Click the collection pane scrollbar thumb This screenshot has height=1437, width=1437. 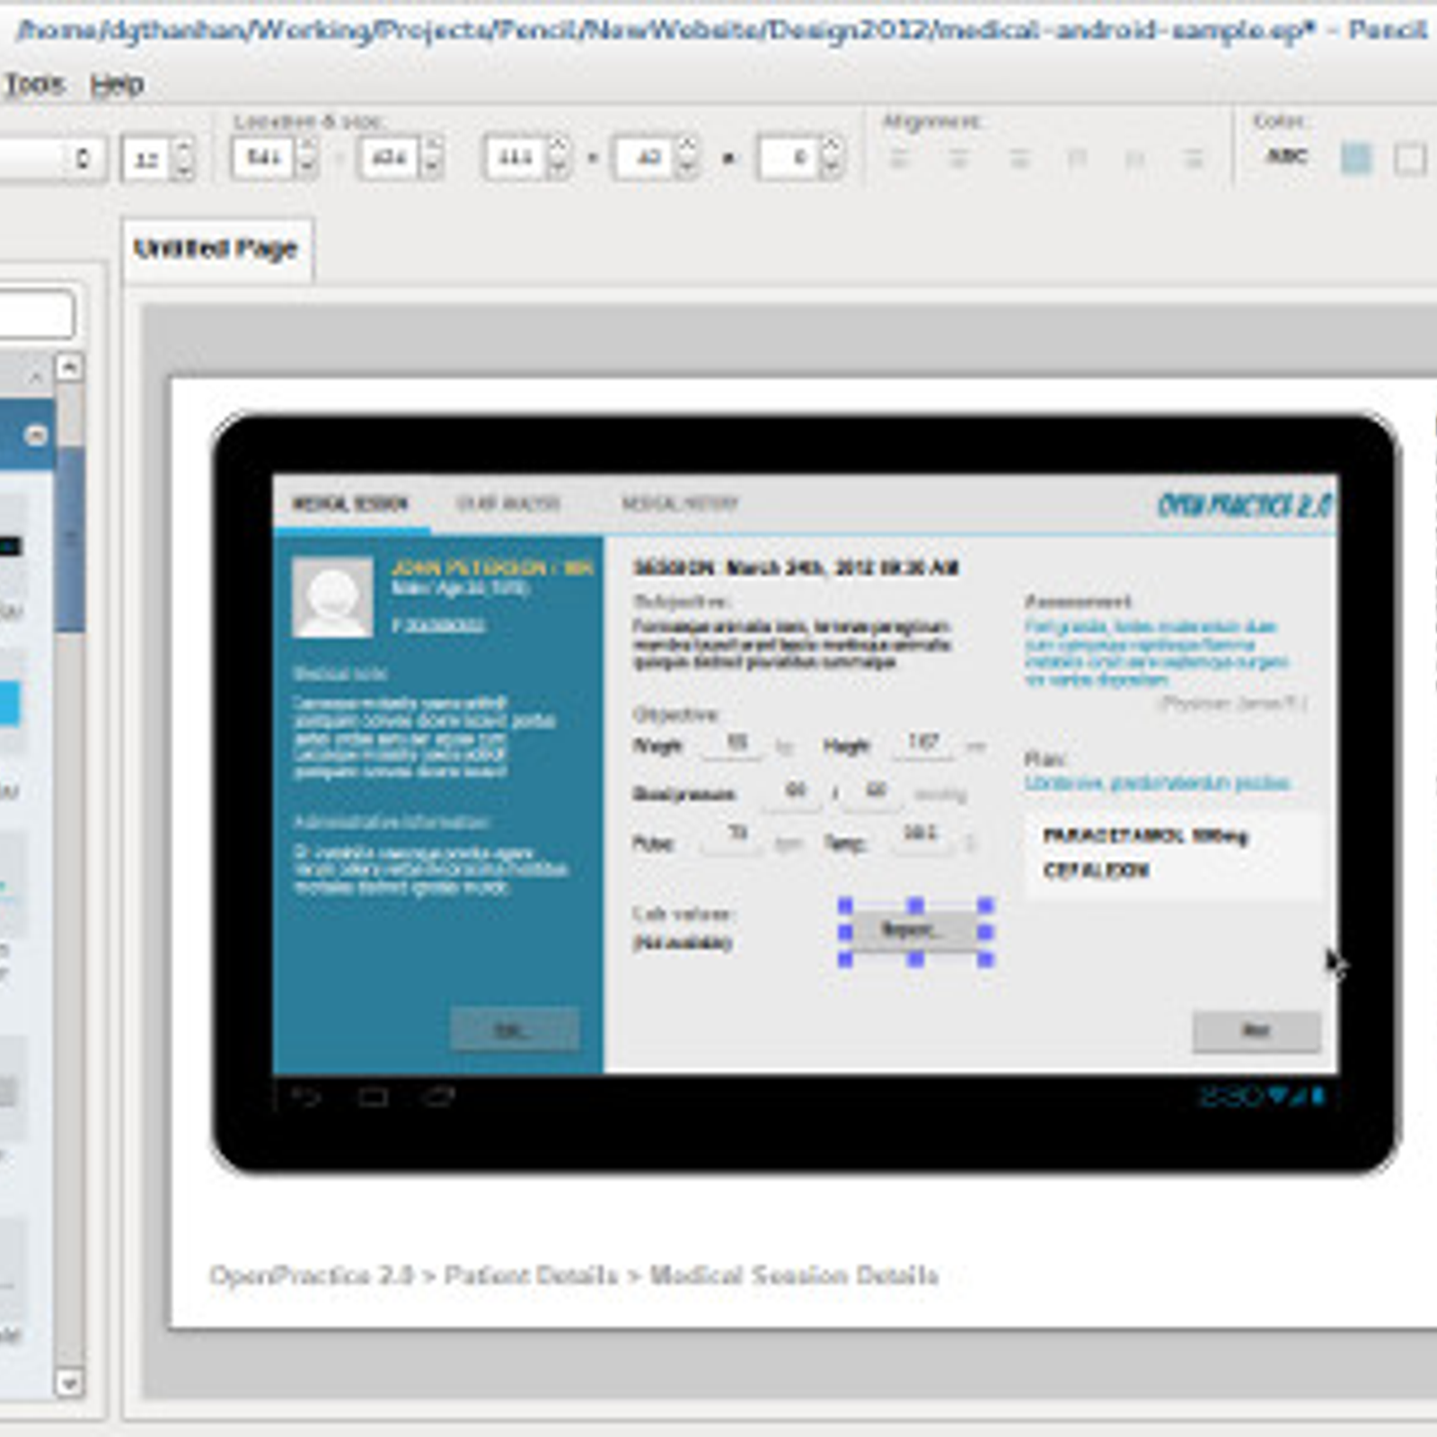pyautogui.click(x=69, y=539)
